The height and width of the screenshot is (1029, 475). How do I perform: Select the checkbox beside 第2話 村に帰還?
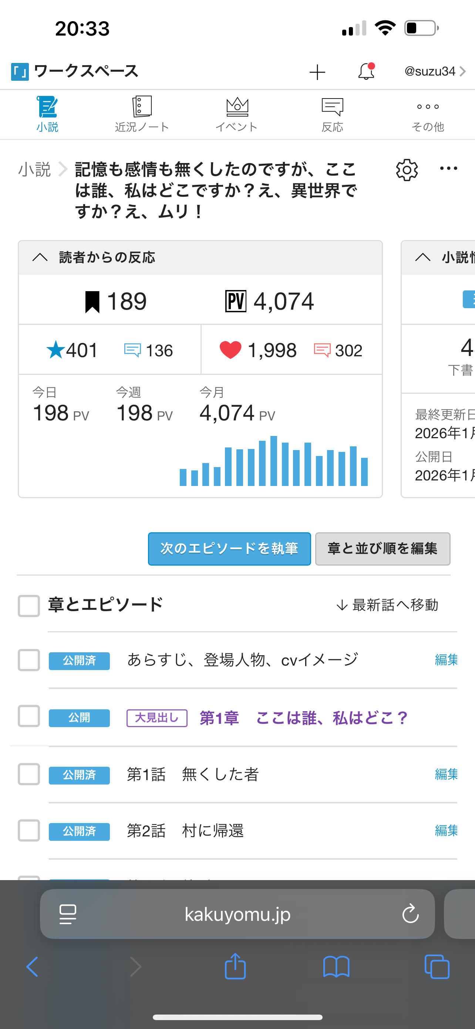tap(29, 830)
